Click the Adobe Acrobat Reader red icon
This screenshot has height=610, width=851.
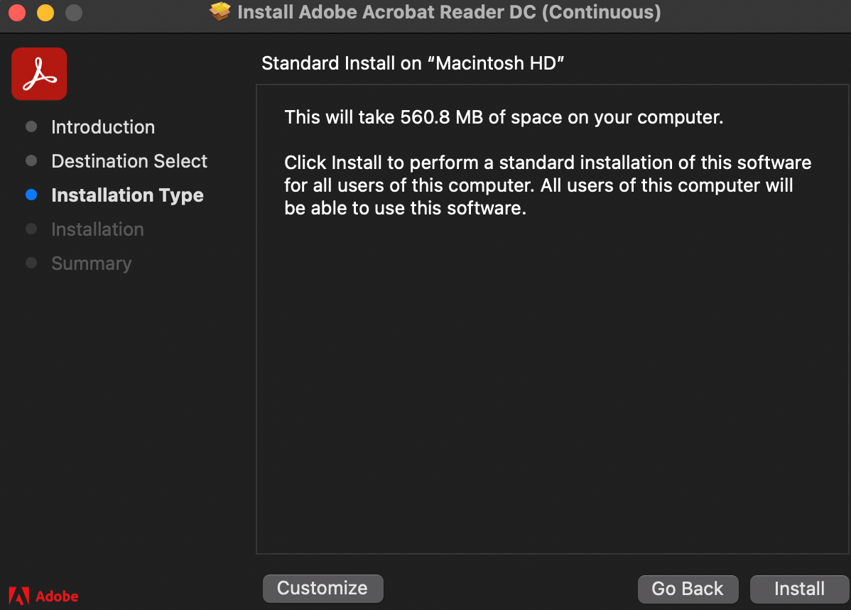click(39, 74)
